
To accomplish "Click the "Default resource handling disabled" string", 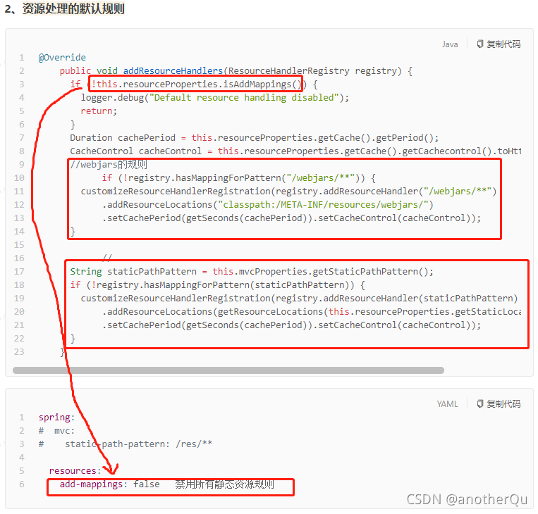I will [x=244, y=98].
